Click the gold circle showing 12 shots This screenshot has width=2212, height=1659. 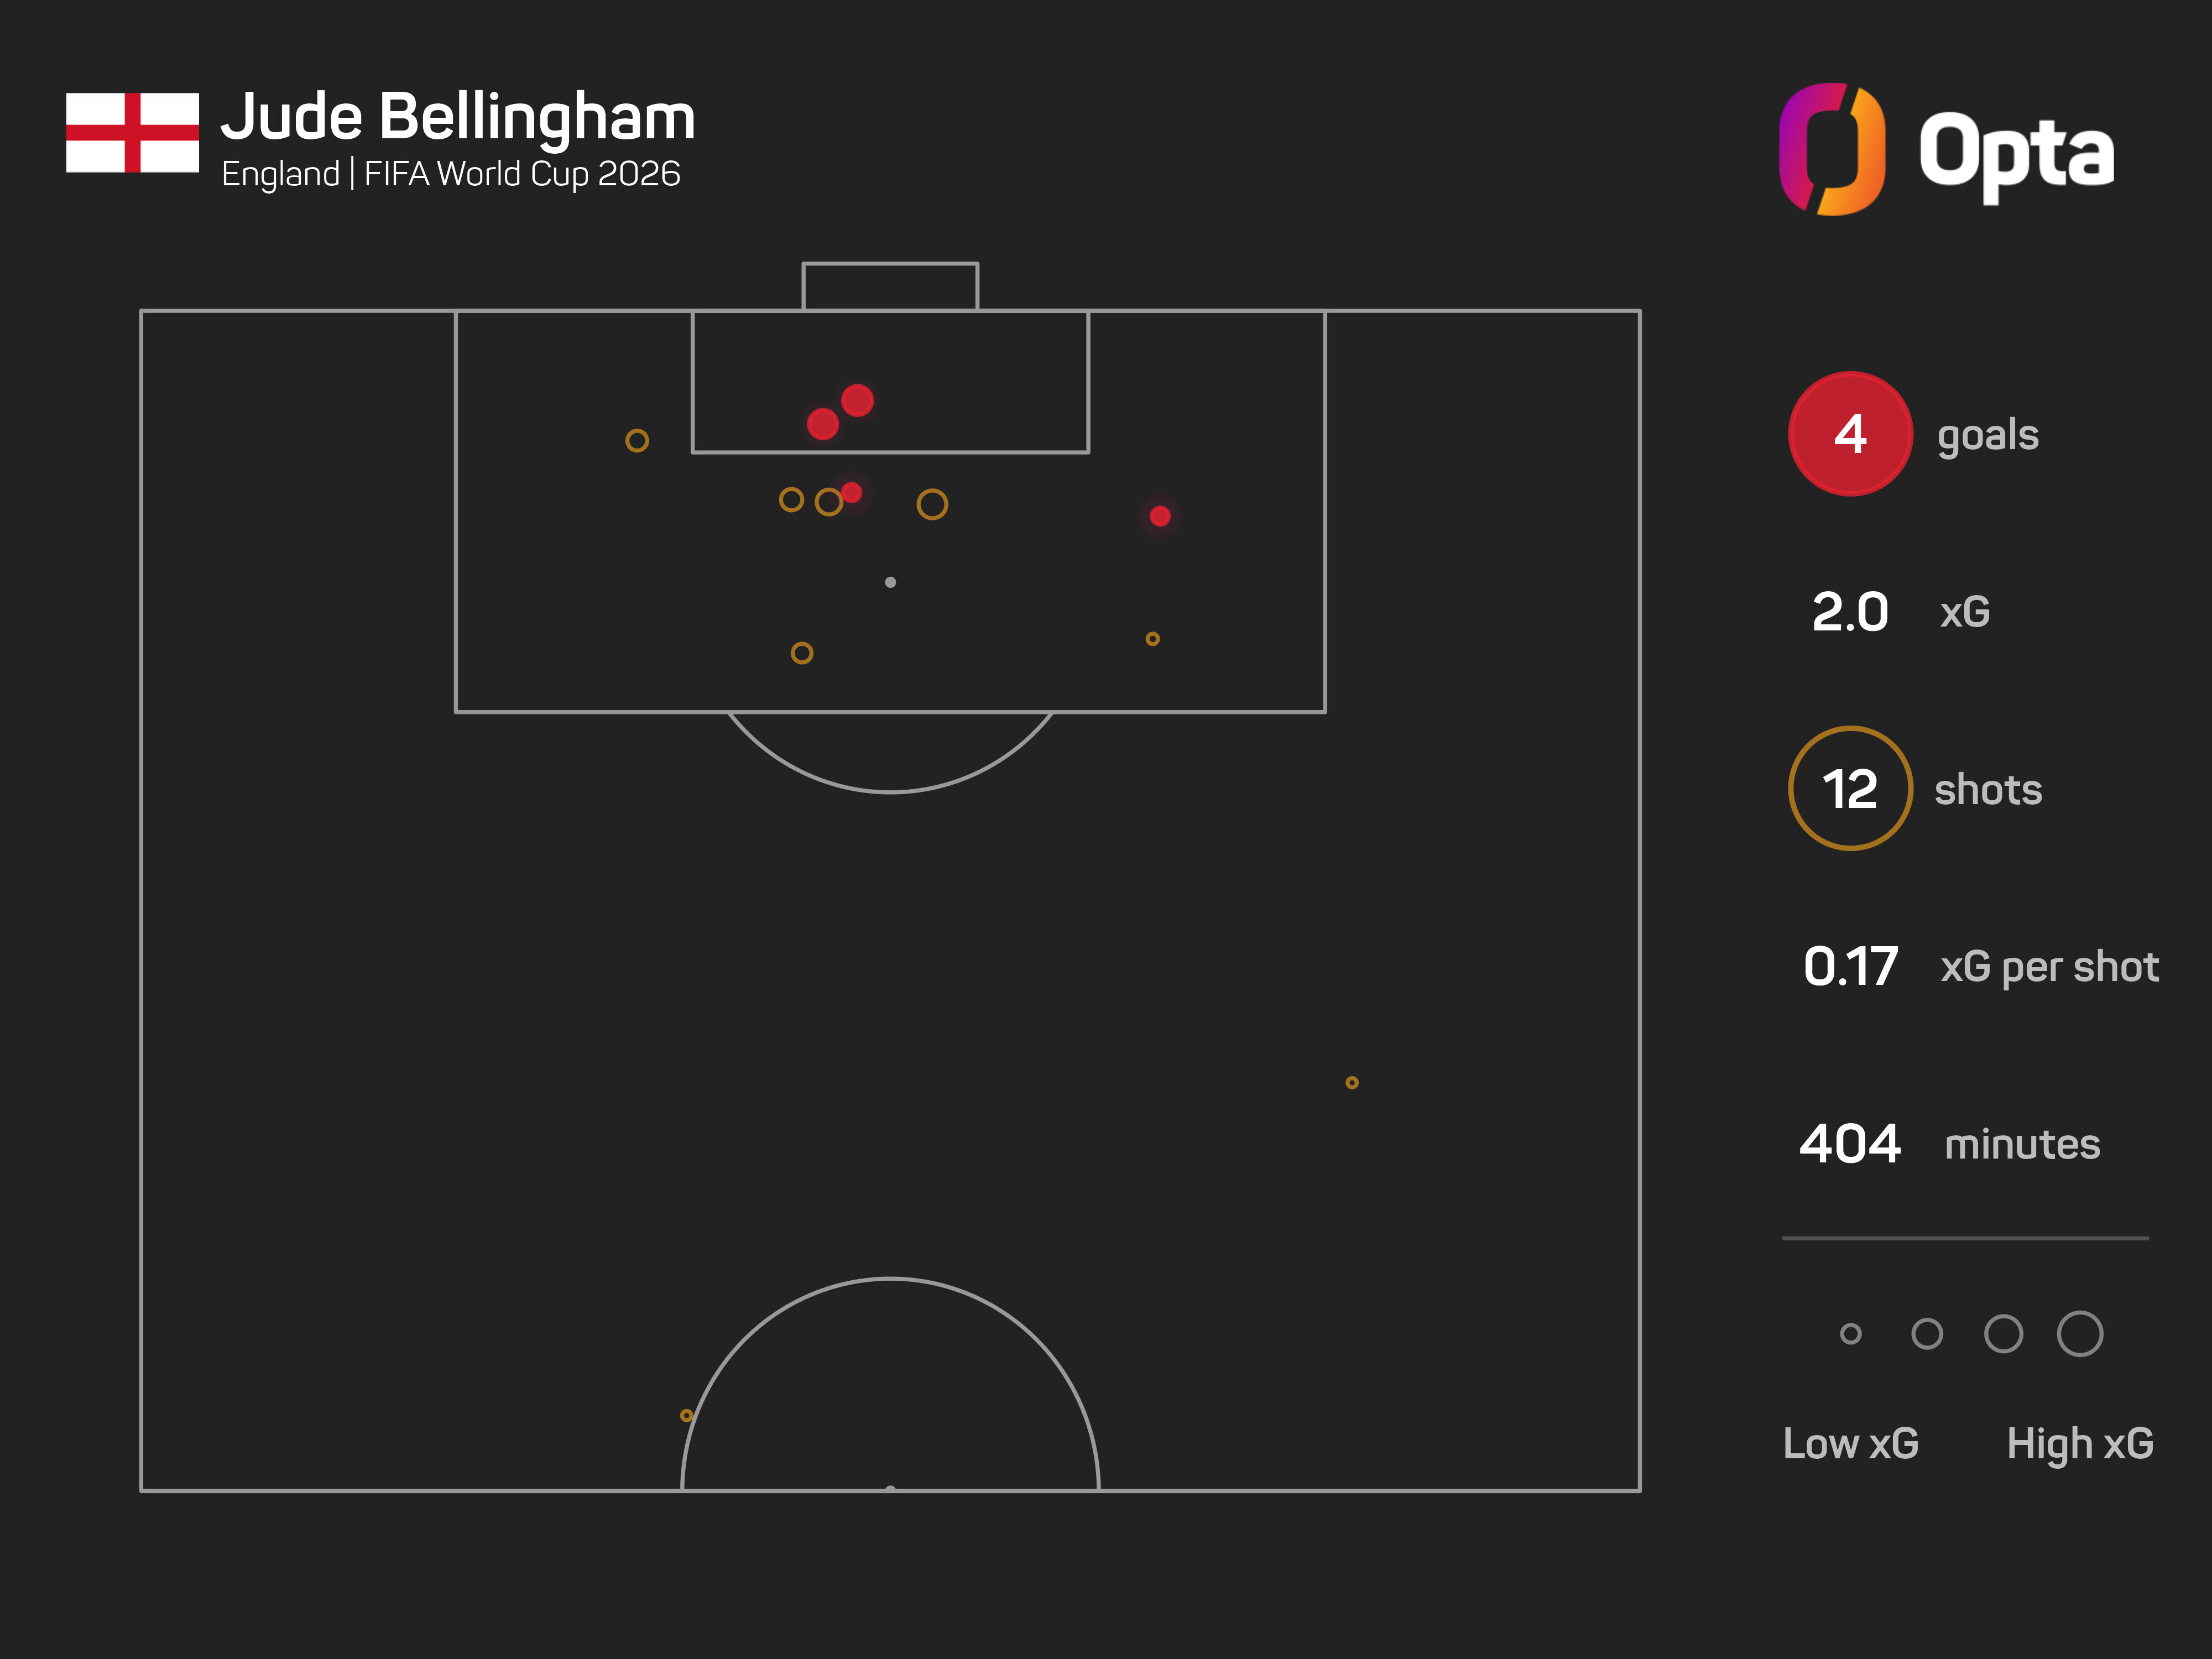(x=1850, y=789)
